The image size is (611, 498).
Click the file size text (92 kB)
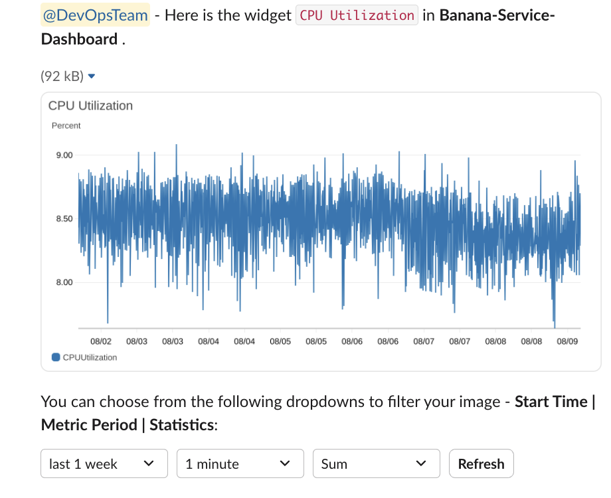(64, 76)
